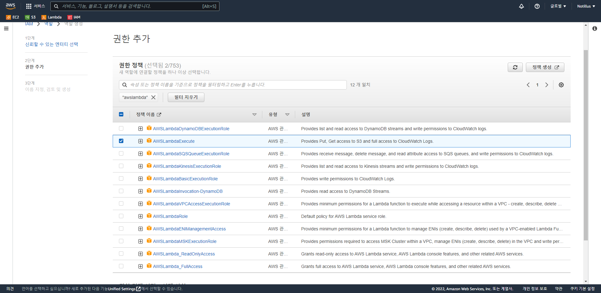Image resolution: width=601 pixels, height=293 pixels.
Task: Open the services grid menu
Action: pos(29,6)
